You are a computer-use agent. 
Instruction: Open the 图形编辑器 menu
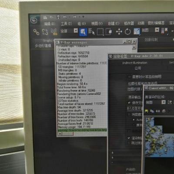coord(156,23)
